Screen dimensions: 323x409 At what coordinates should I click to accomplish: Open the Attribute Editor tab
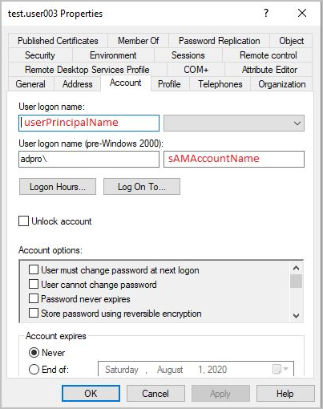pyautogui.click(x=269, y=70)
